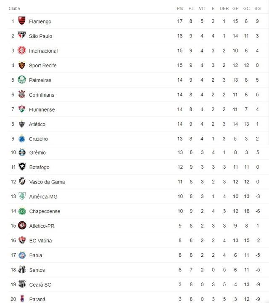
Task: Click the Atlético-PR team name
Action: click(42, 226)
